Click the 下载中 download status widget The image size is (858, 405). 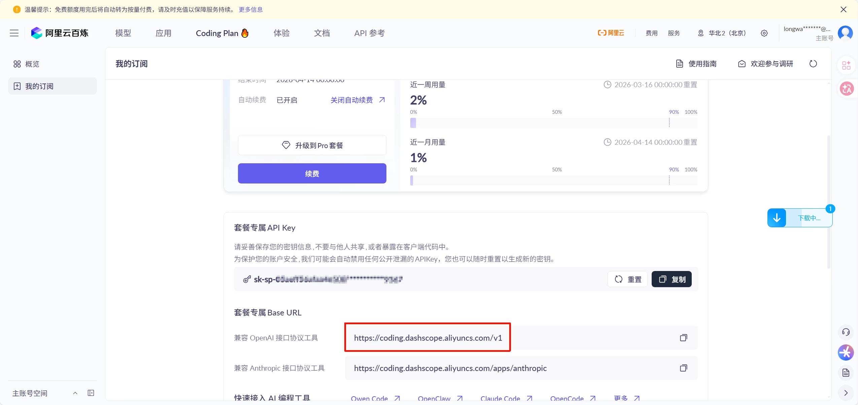(800, 218)
